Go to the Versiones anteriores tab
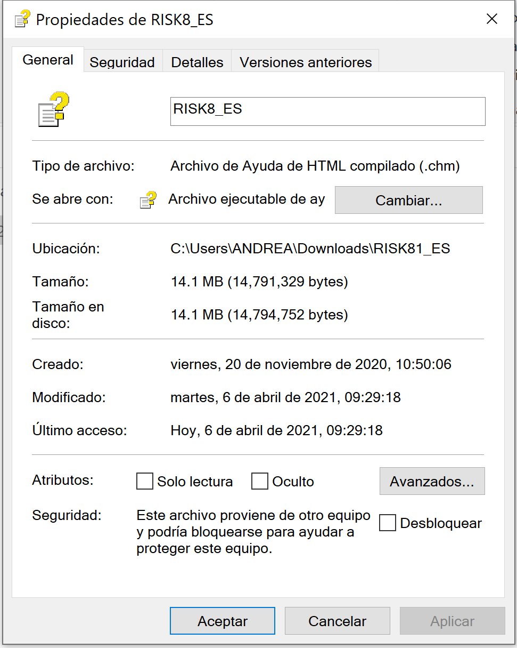Screen dimensions: 517x648 coord(306,62)
